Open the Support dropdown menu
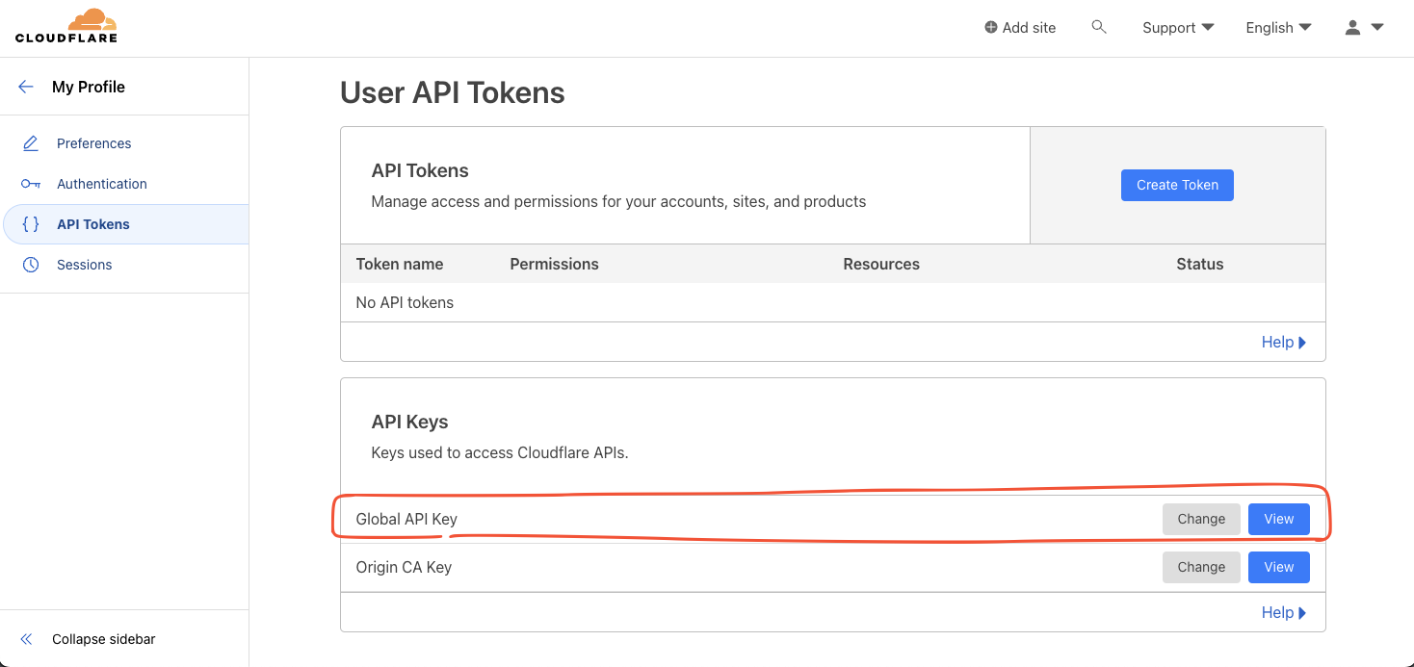Image resolution: width=1414 pixels, height=667 pixels. tap(1177, 28)
